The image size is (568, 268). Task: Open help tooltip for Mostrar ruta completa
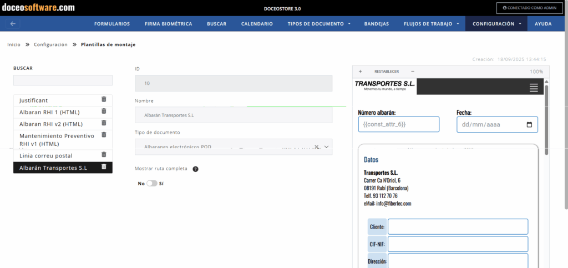(196, 169)
